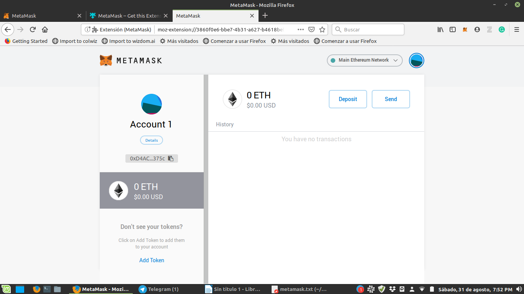The width and height of the screenshot is (524, 294).
Task: Expand the Main Ethereum Network dropdown
Action: [365, 60]
